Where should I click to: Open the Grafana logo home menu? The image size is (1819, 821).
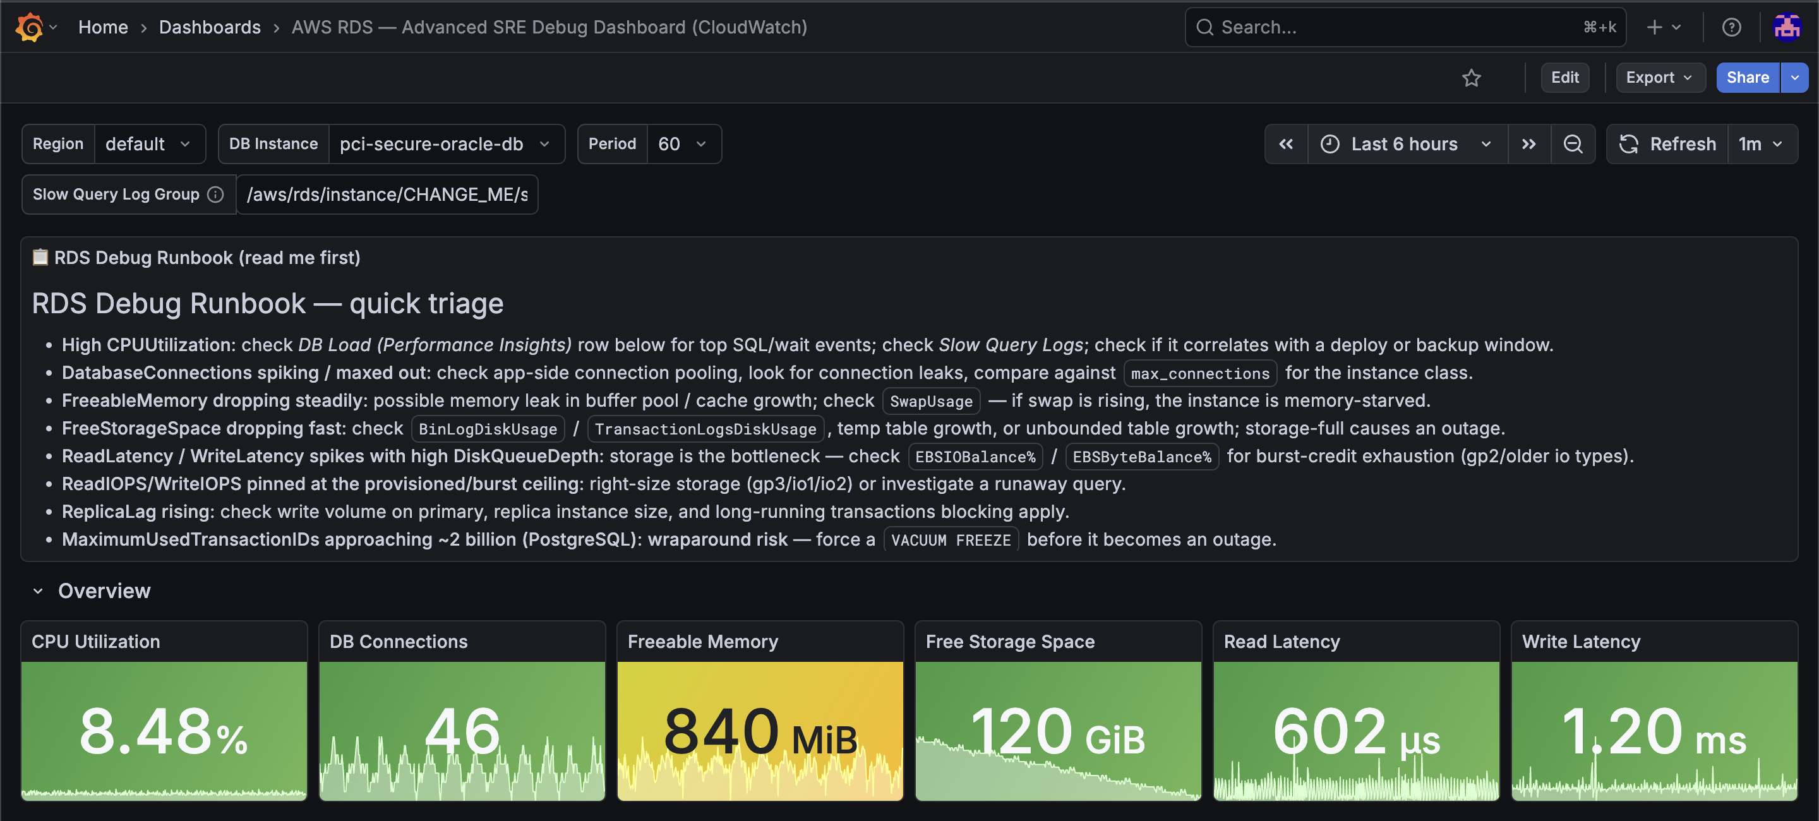coord(30,27)
